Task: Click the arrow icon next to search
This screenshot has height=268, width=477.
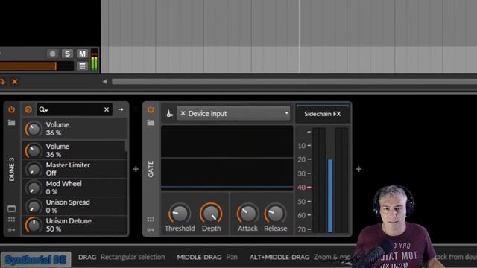Action: (121, 109)
